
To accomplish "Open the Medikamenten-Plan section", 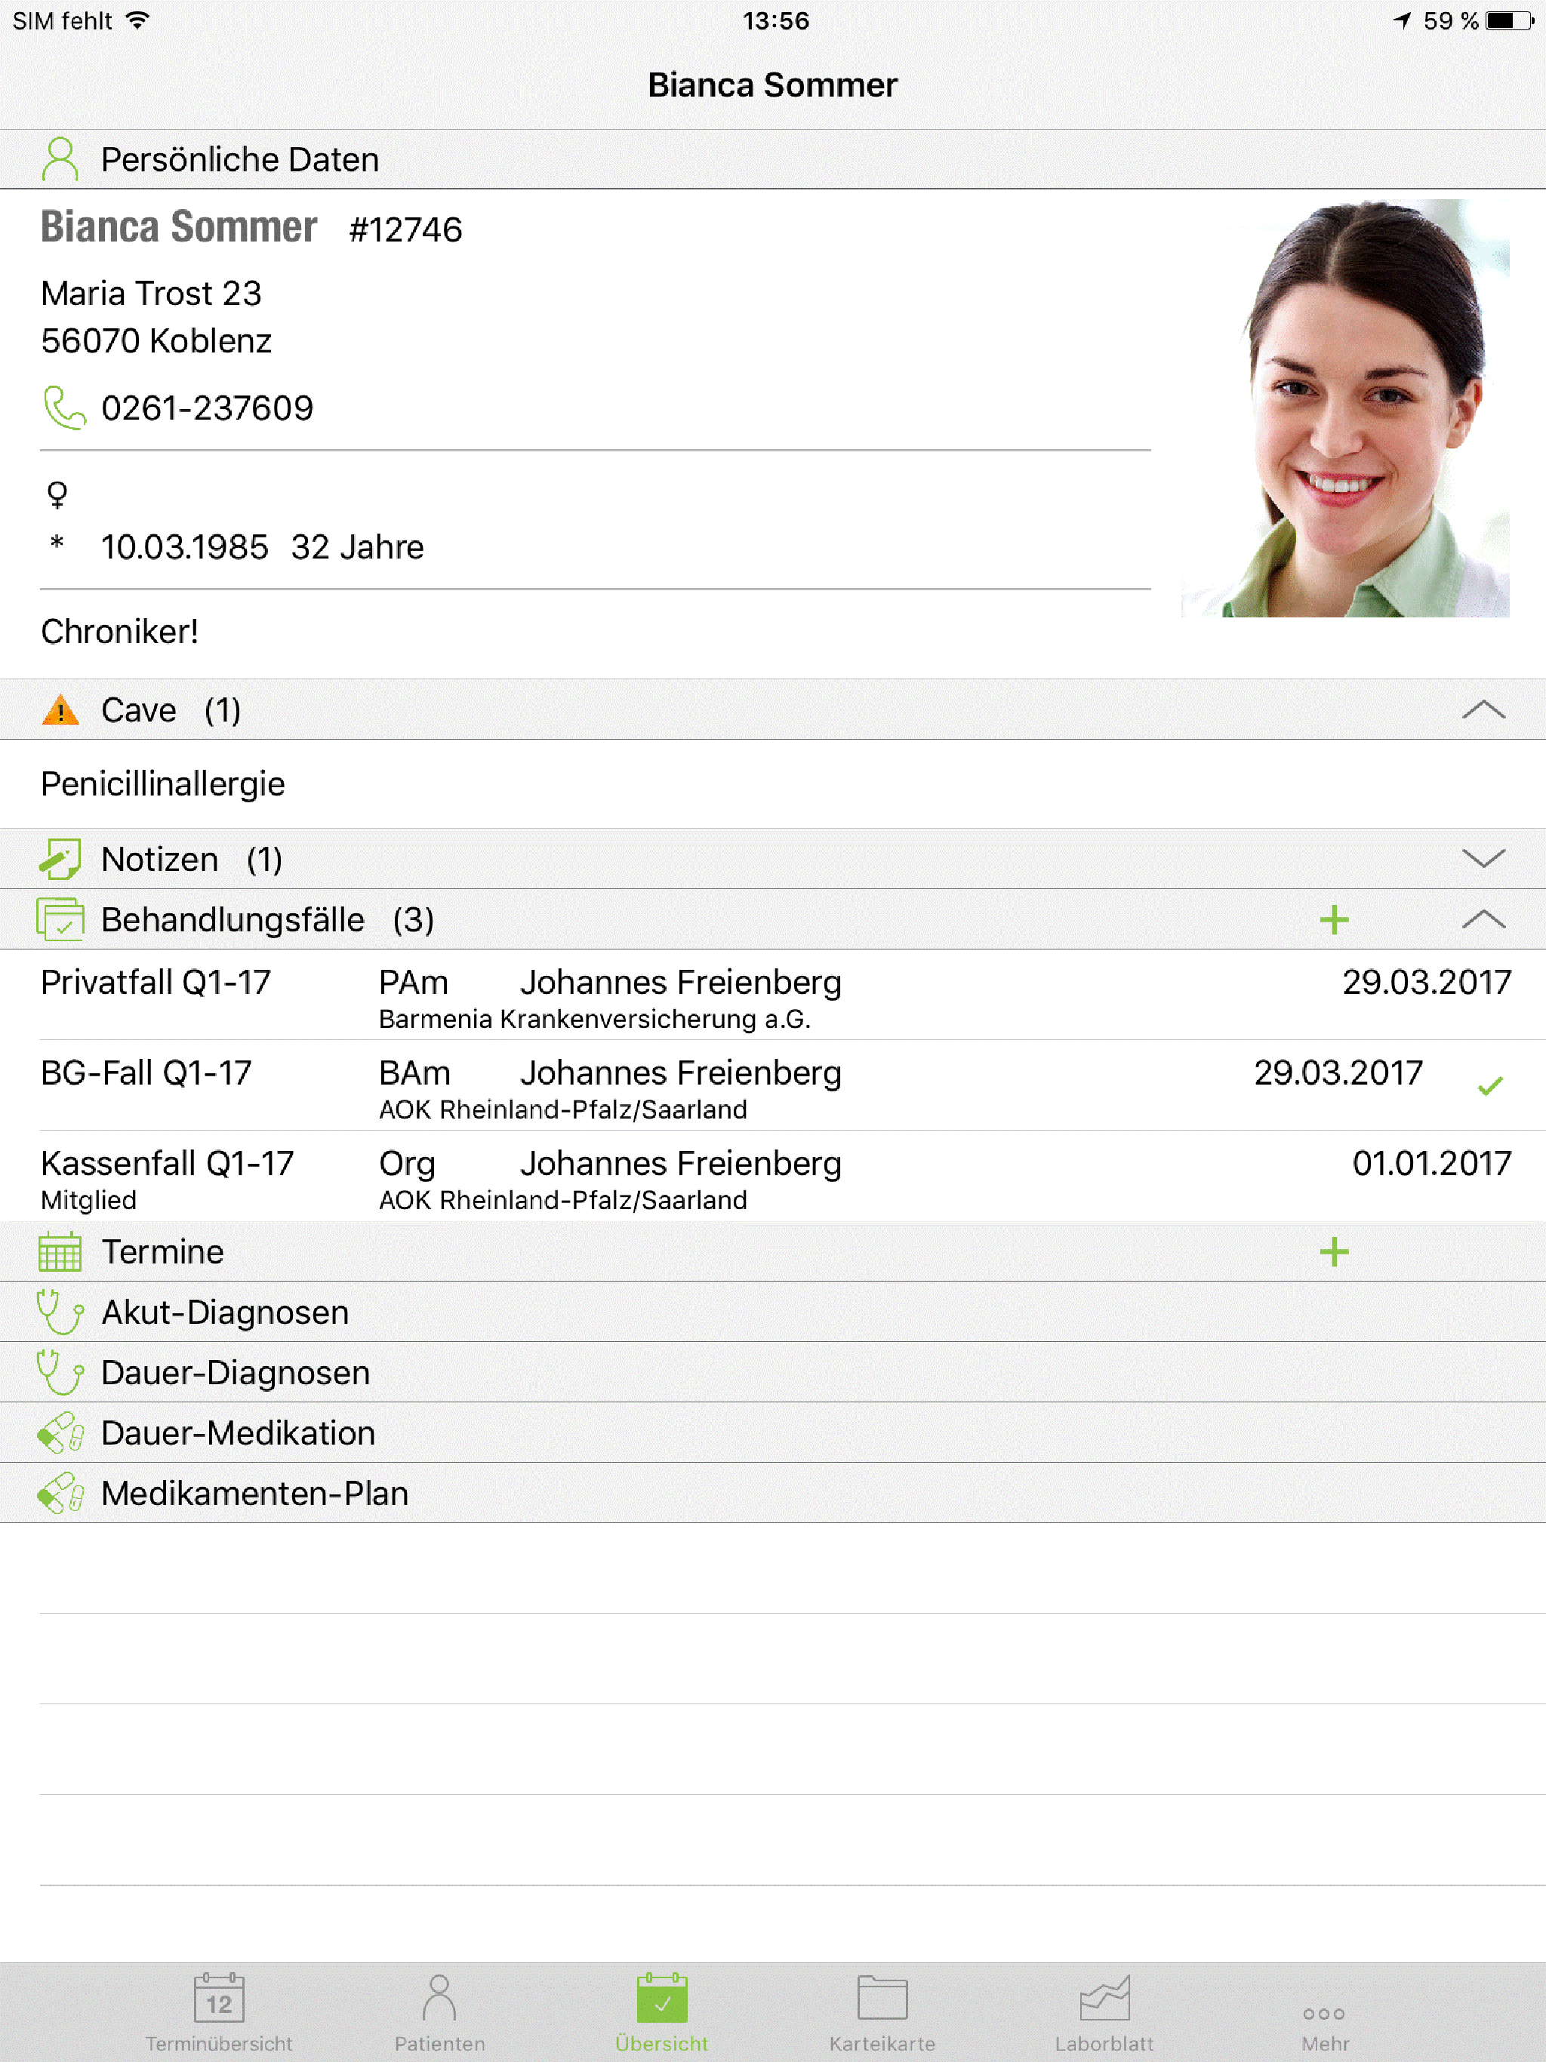I will click(773, 1494).
